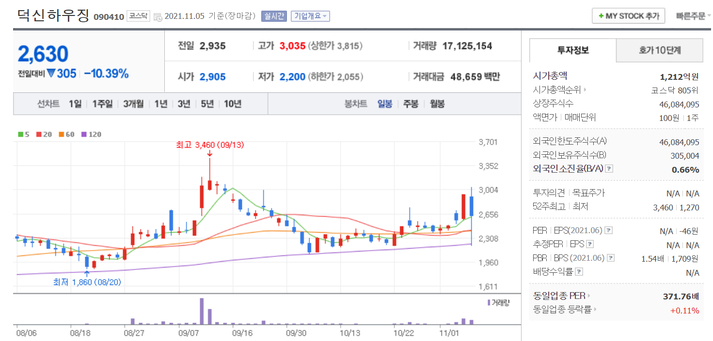Open the 호가 10단계 tab
This screenshot has height=341, width=713.
[x=660, y=50]
